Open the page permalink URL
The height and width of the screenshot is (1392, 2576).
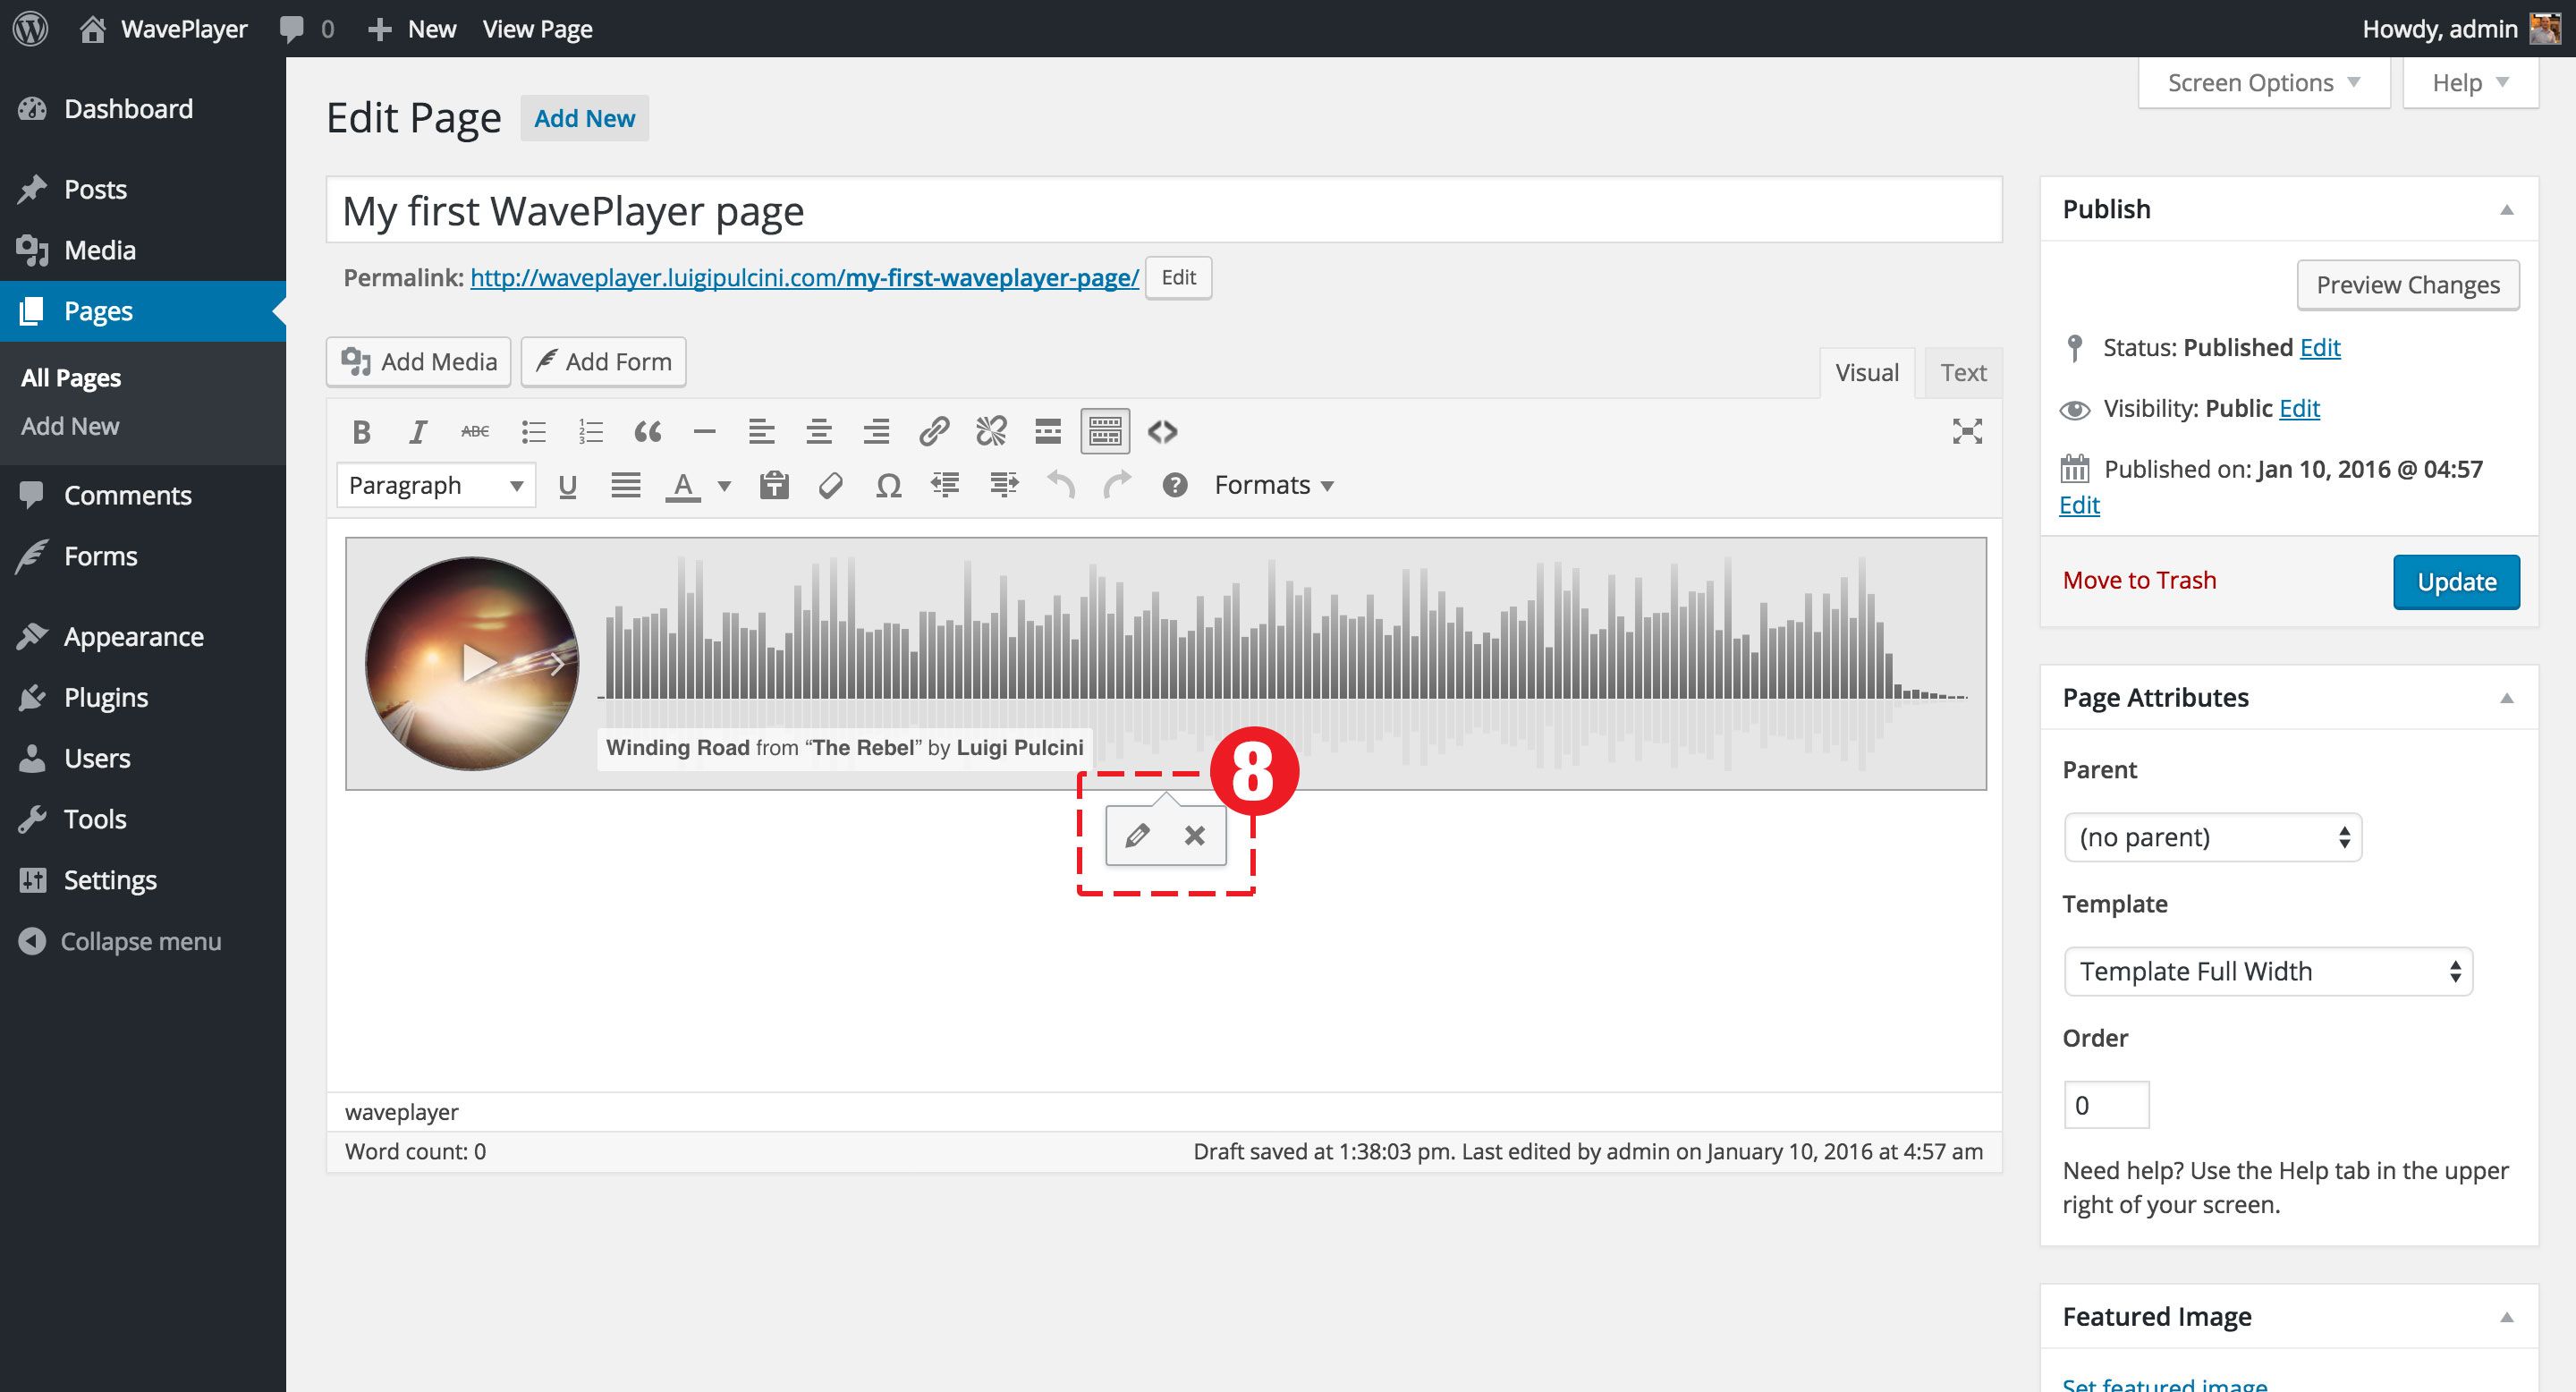(803, 278)
